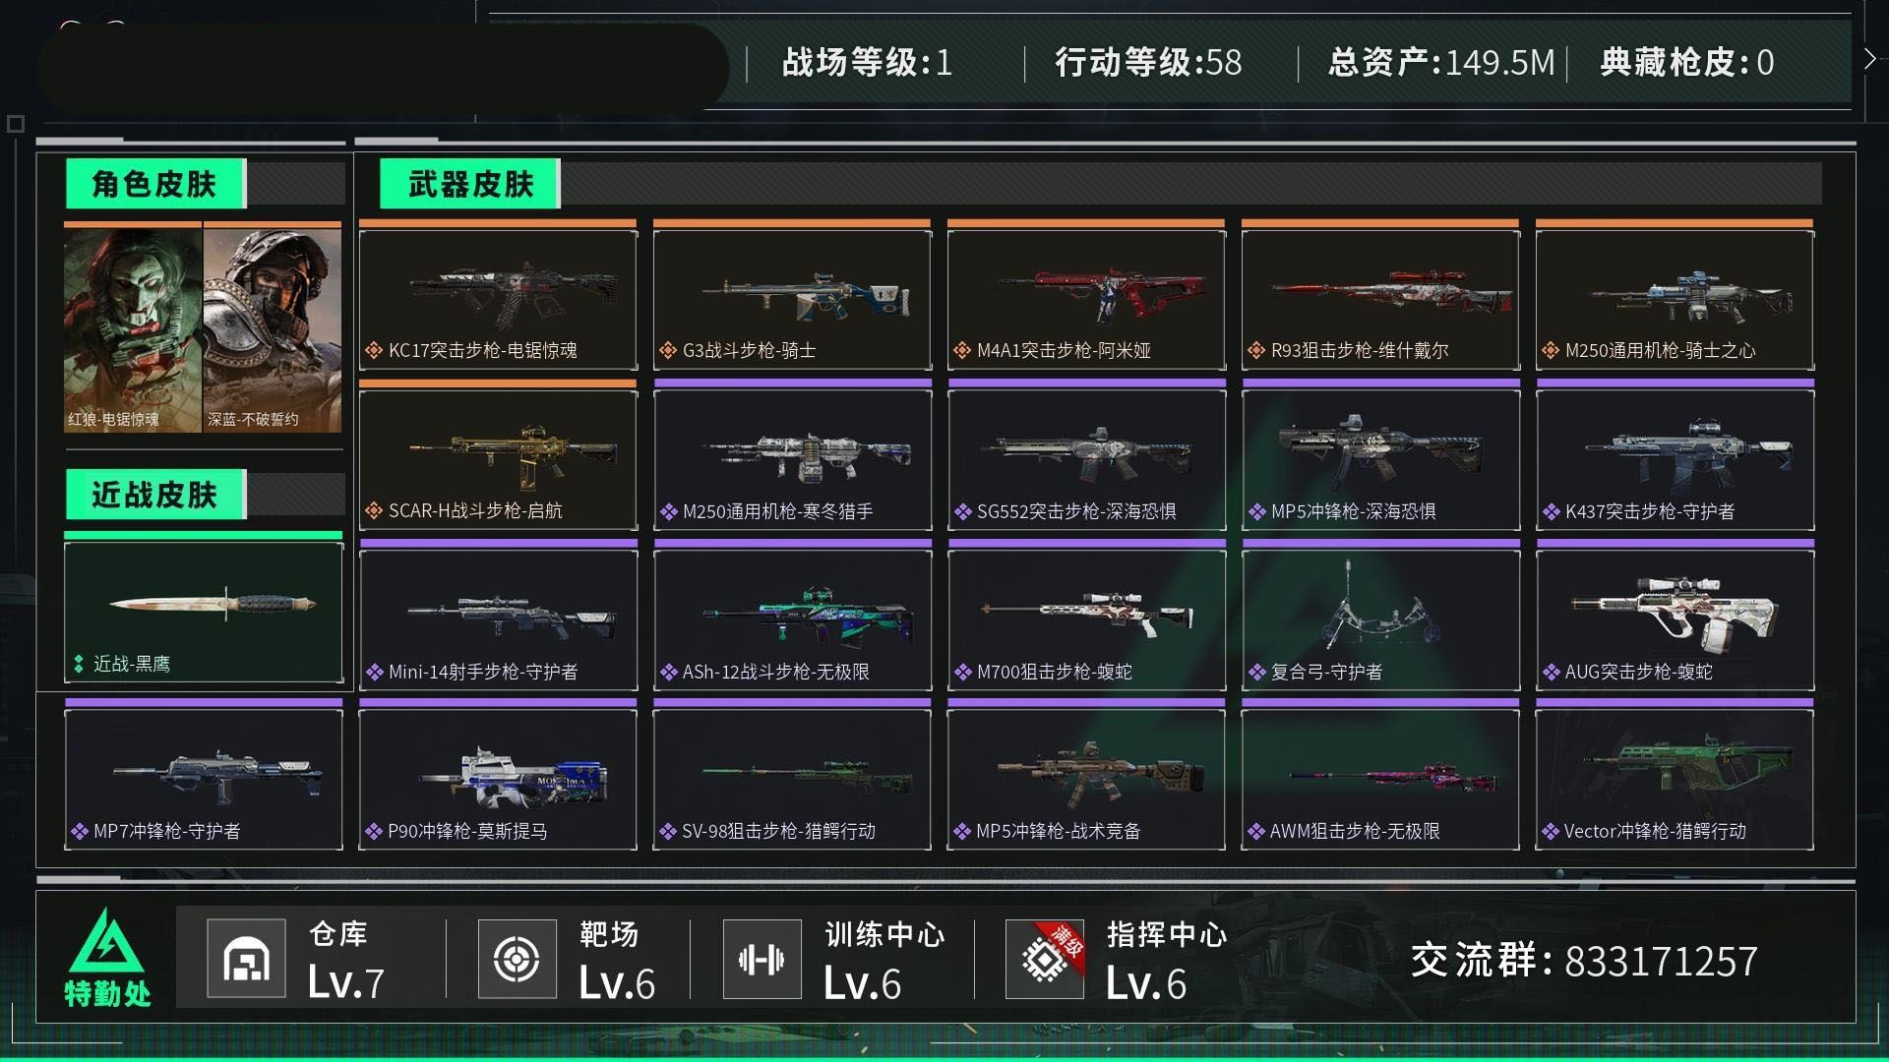Open the 近战皮肤 section header
The width and height of the screenshot is (1889, 1062).
154,495
